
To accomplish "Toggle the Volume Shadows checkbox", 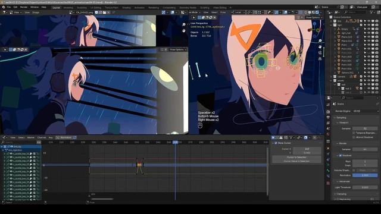I will [354, 171].
